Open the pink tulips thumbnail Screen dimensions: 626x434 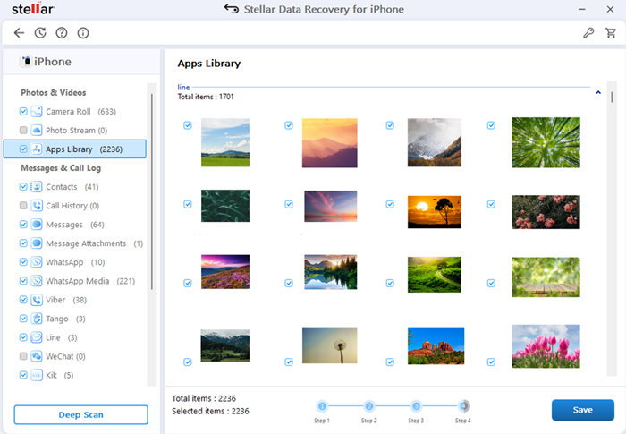click(x=546, y=346)
